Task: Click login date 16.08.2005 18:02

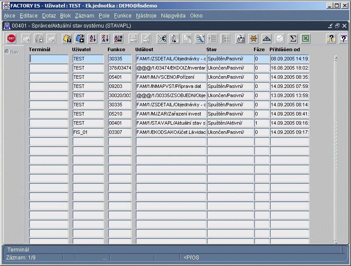Action: point(290,68)
